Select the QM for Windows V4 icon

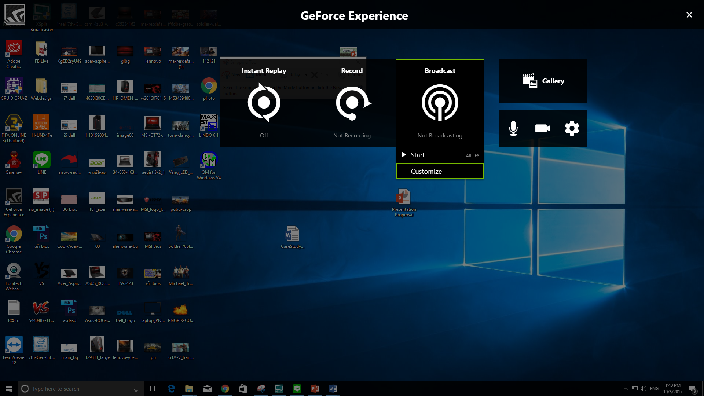pos(209,166)
